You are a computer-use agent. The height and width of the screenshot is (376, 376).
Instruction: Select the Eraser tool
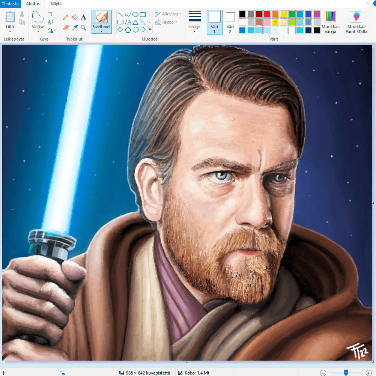[x=66, y=28]
